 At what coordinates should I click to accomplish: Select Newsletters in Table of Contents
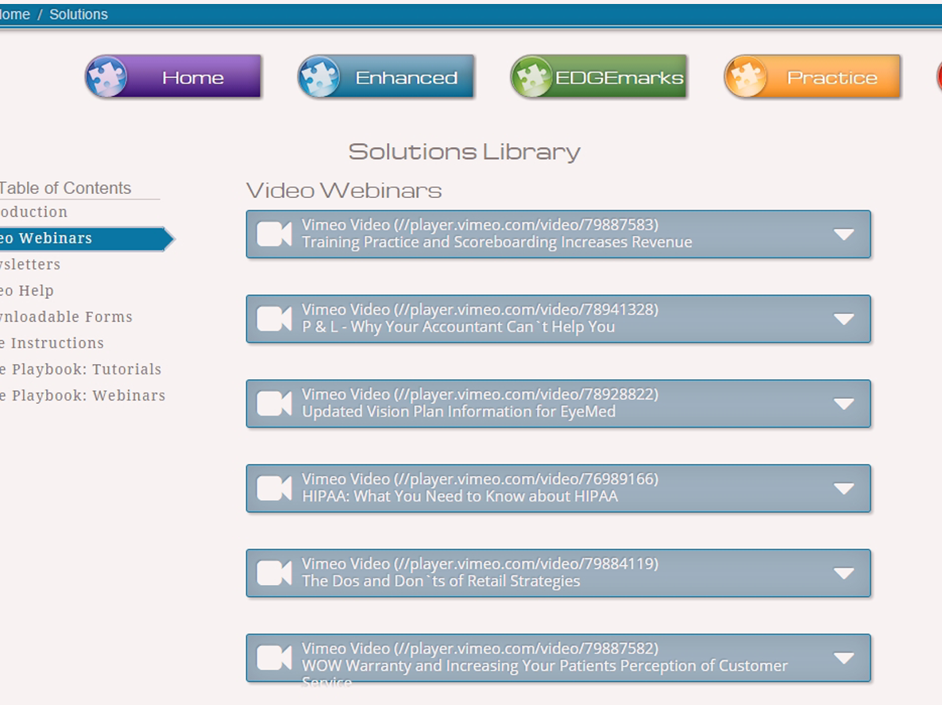pyautogui.click(x=30, y=265)
